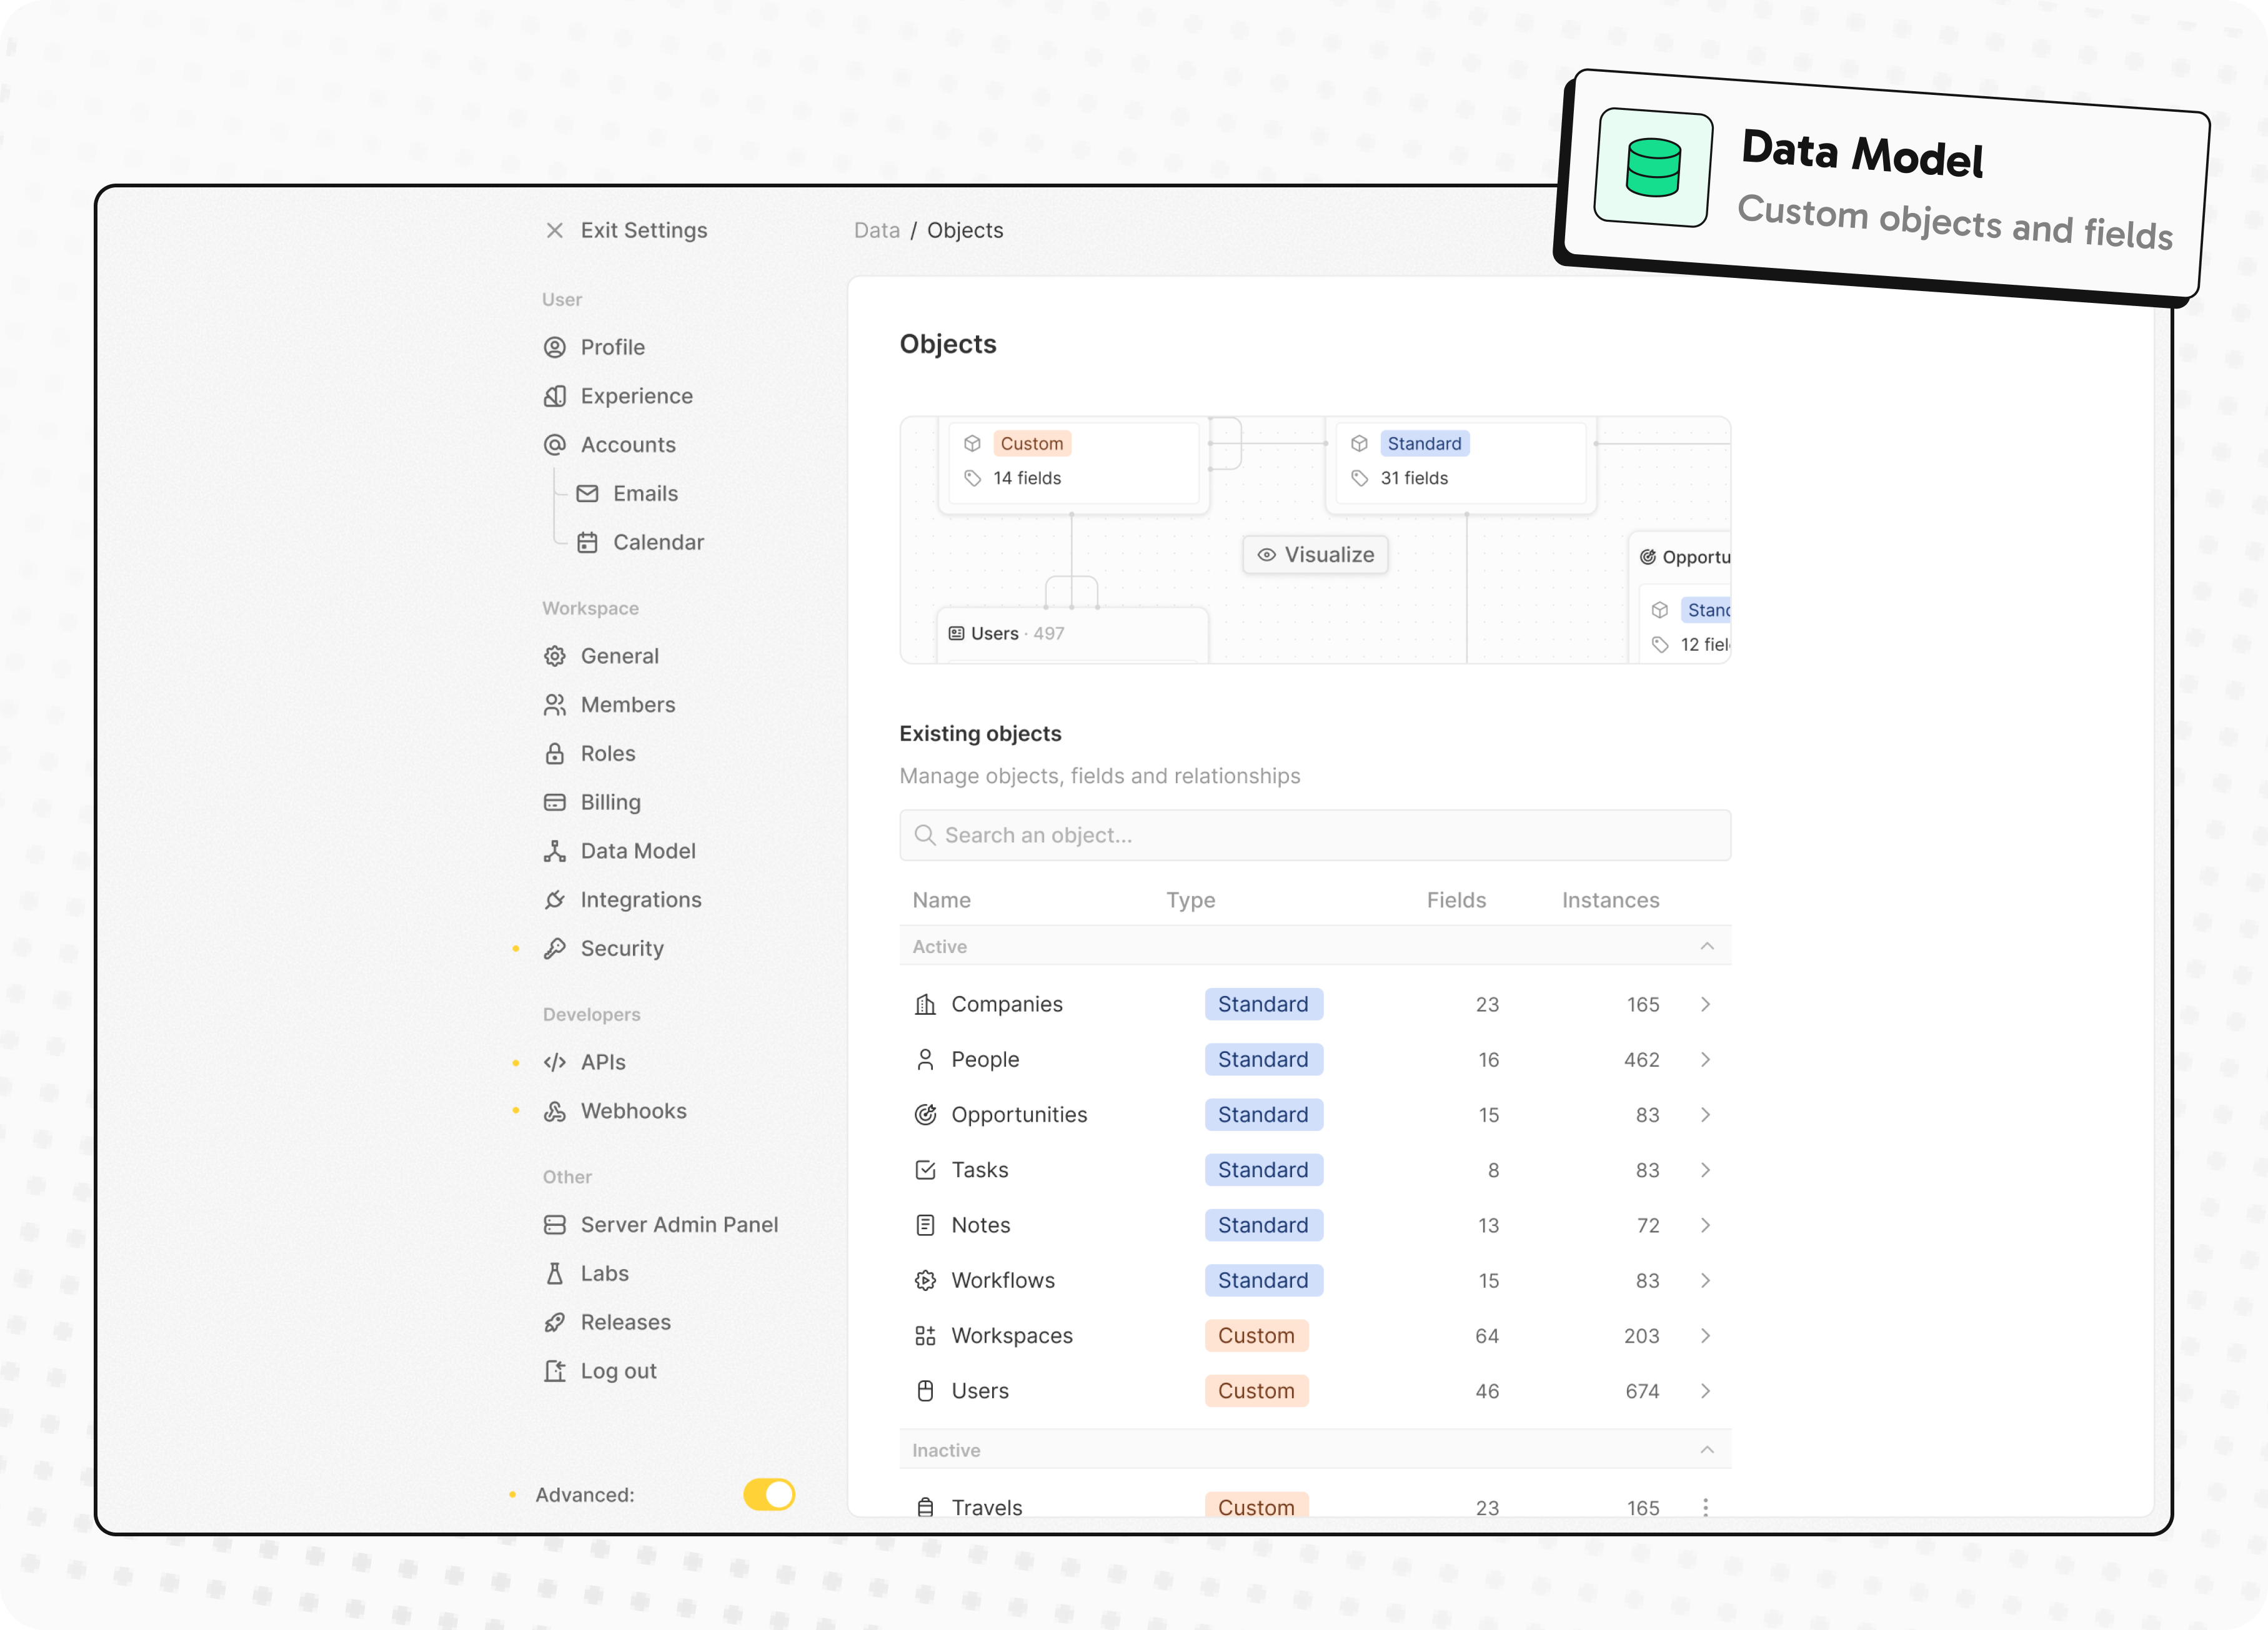The width and height of the screenshot is (2268, 1630).
Task: Select the Labs flask icon
Action: [555, 1272]
